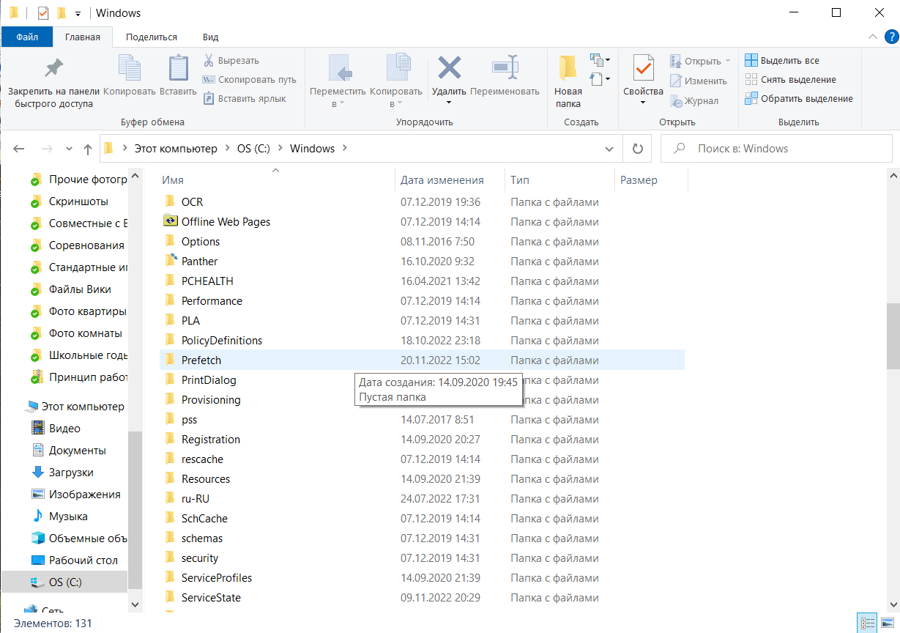Open the Вид (View) ribbon tab
Viewport: 900px width, 633px height.
point(210,37)
